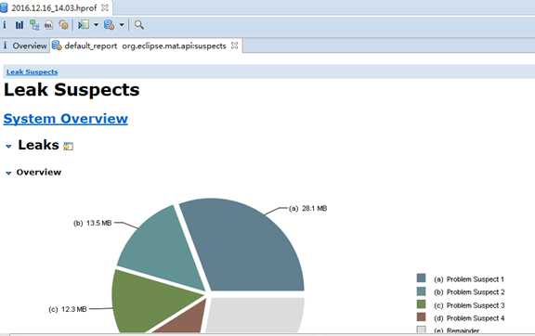Image resolution: width=535 pixels, height=336 pixels.
Task: Collapse the Overview subsection arrow
Action: coord(8,174)
